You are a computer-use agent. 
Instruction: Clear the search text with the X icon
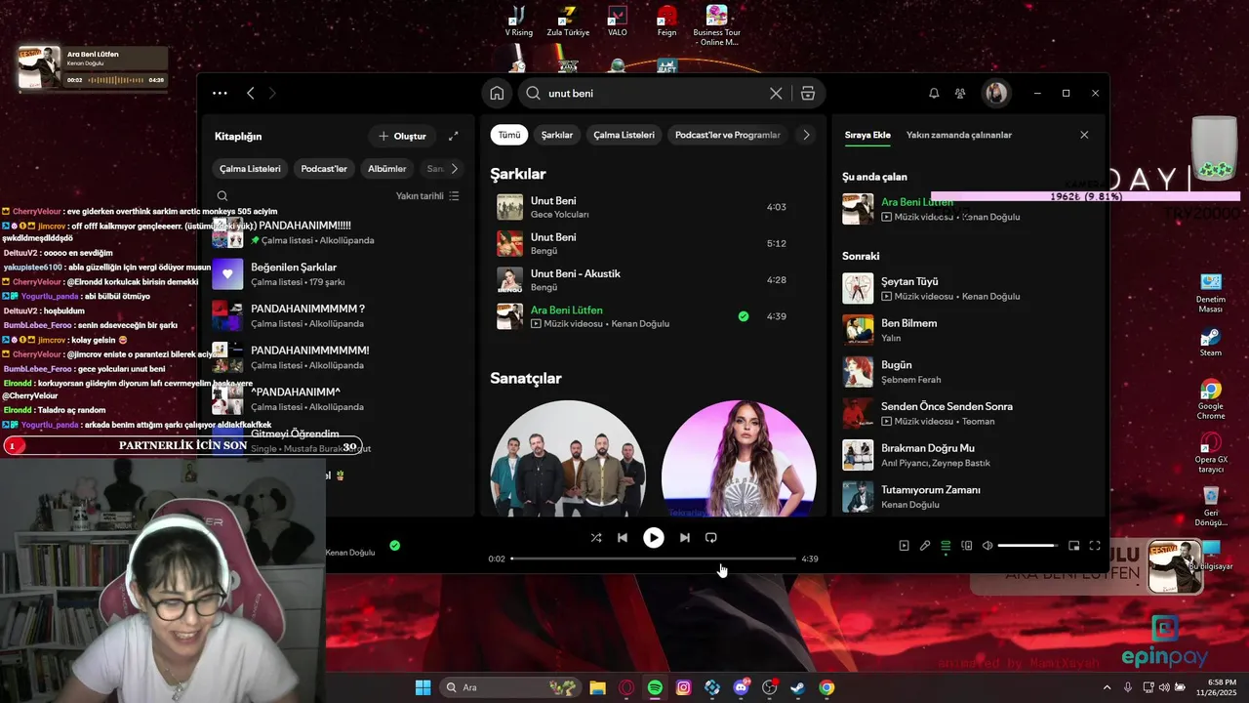(776, 94)
